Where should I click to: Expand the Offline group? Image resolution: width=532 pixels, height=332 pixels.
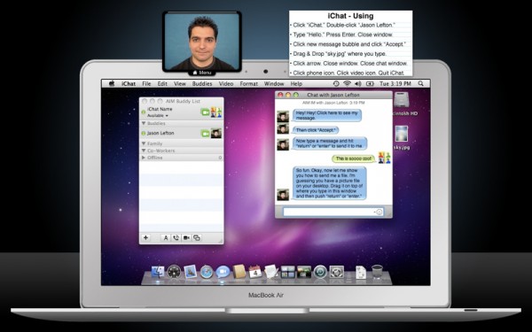point(144,158)
